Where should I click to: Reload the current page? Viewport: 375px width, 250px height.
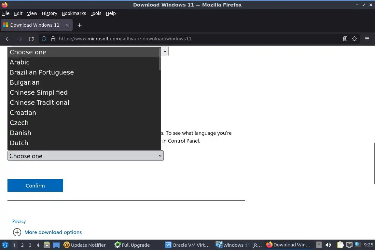(31, 39)
